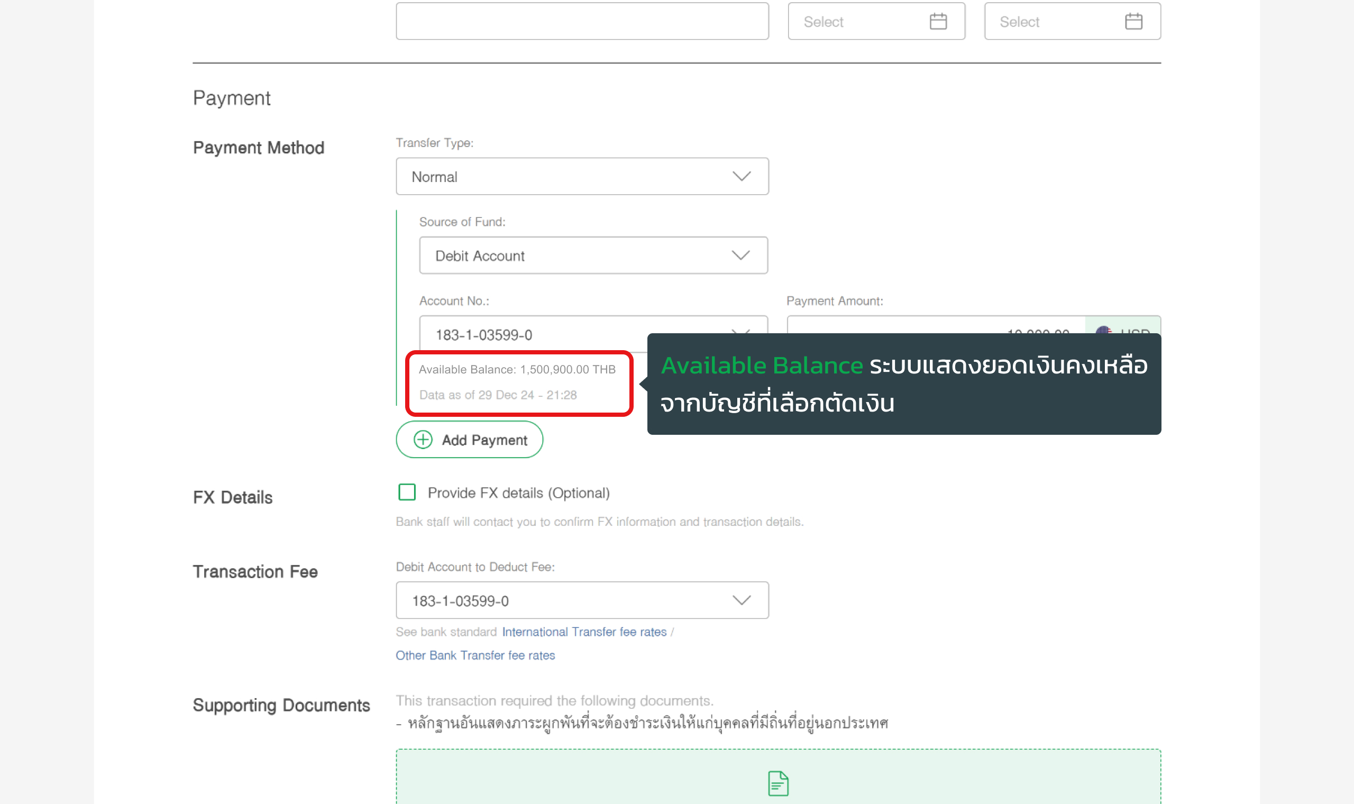Click the wide empty text field at top
This screenshot has height=804, width=1354.
[582, 21]
